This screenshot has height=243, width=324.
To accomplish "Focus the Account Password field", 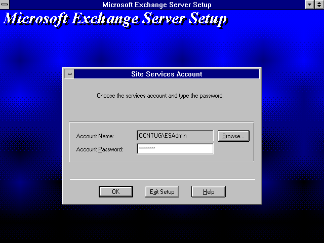I will click(175, 149).
